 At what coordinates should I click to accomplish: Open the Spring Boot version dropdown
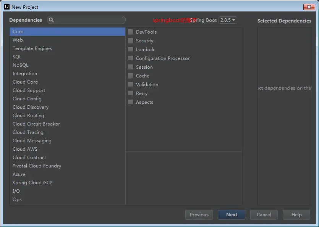228,20
